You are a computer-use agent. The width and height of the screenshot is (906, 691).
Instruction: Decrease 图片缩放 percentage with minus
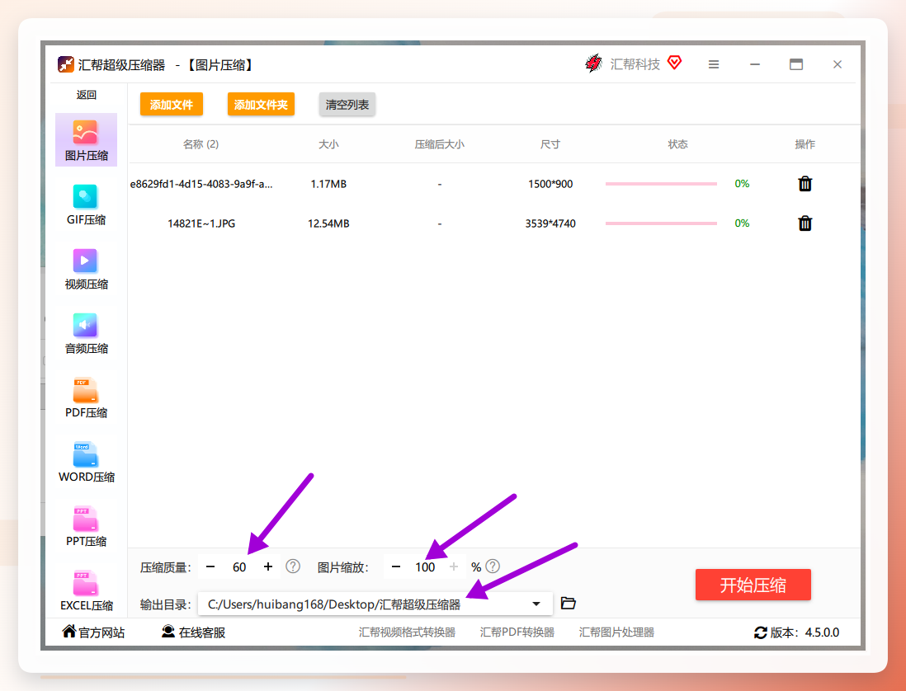(396, 566)
